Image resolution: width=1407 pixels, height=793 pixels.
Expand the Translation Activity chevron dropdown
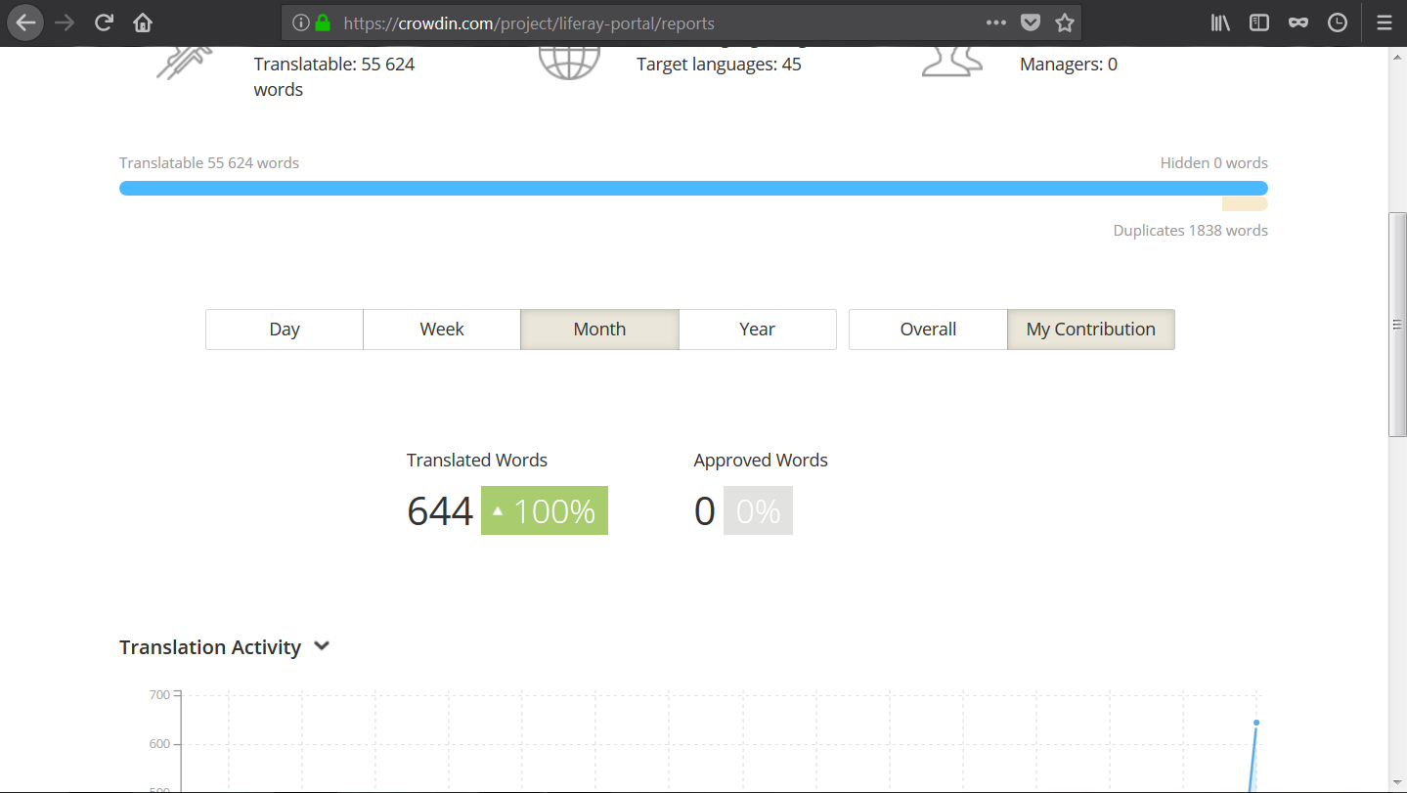[x=322, y=646]
